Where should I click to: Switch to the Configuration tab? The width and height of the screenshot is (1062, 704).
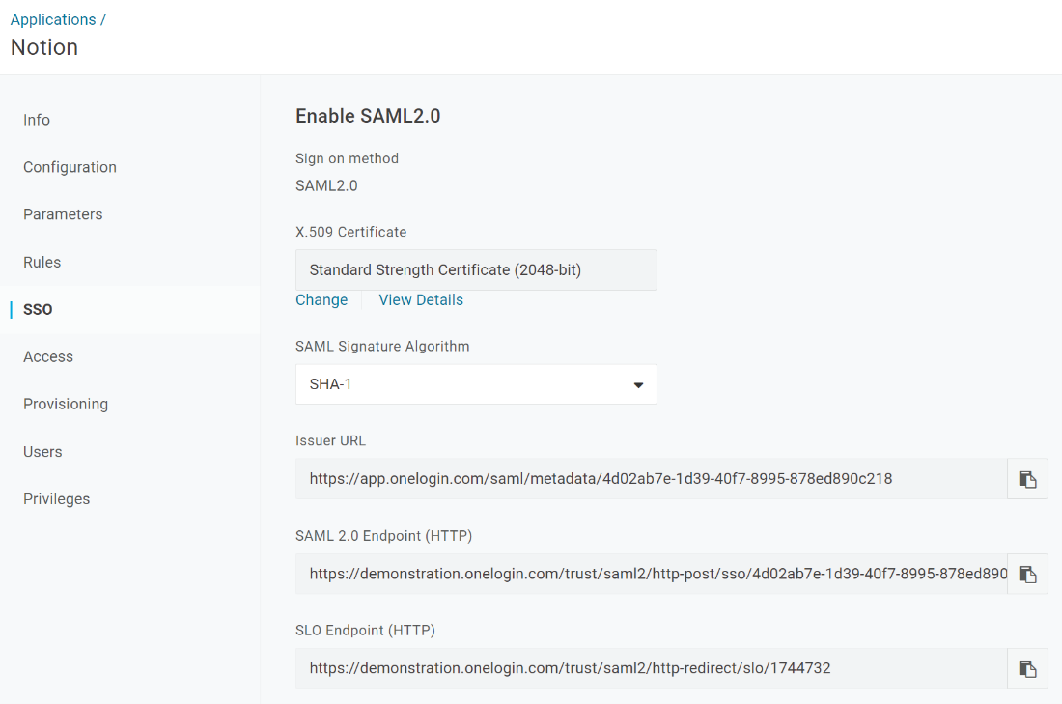70,167
